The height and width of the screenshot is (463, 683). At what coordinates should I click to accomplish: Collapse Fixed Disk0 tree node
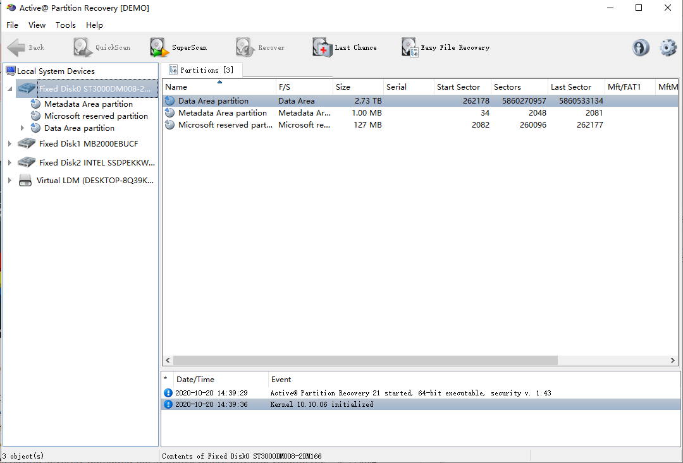tap(9, 89)
